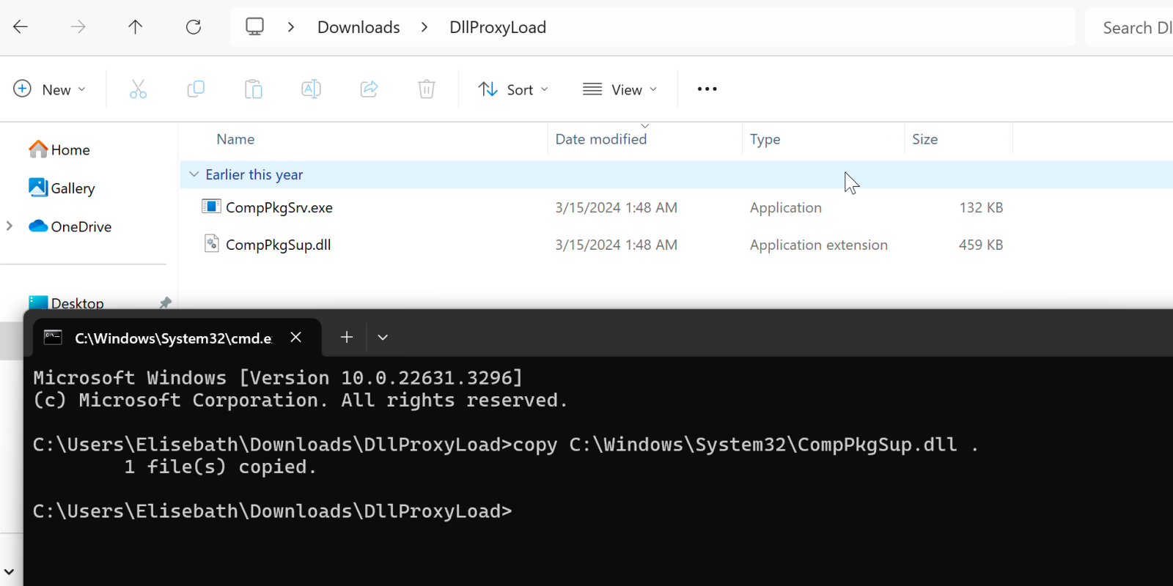The height and width of the screenshot is (586, 1173).
Task: Click the Back navigation arrow
Action: (21, 27)
